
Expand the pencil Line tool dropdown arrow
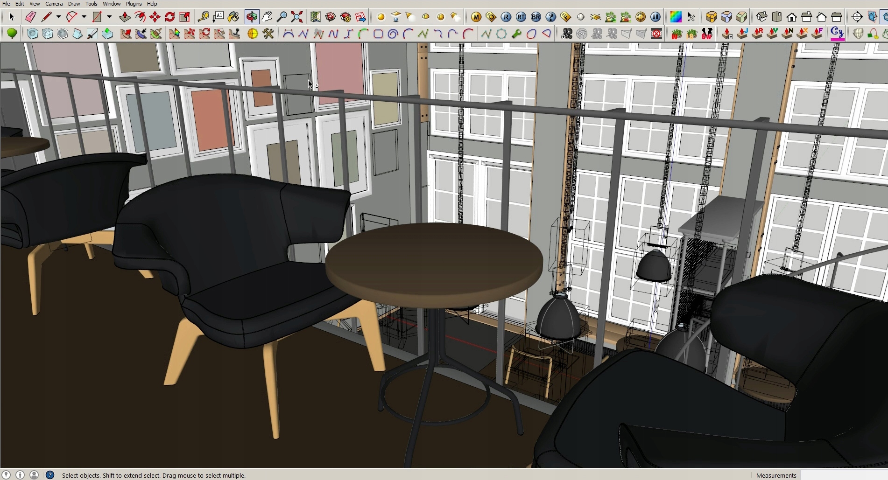pos(59,17)
